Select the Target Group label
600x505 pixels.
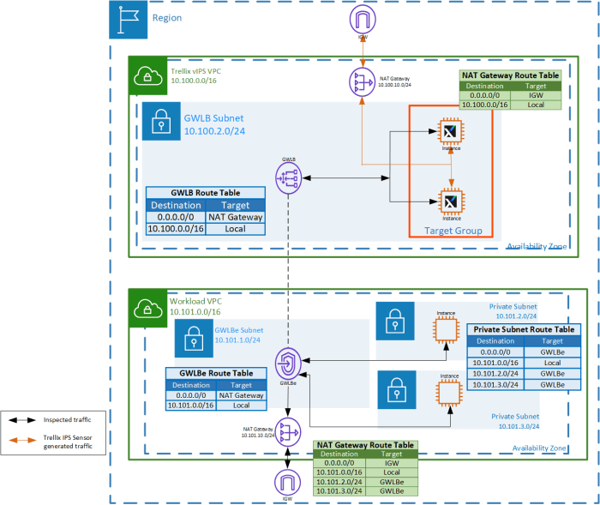point(453,231)
